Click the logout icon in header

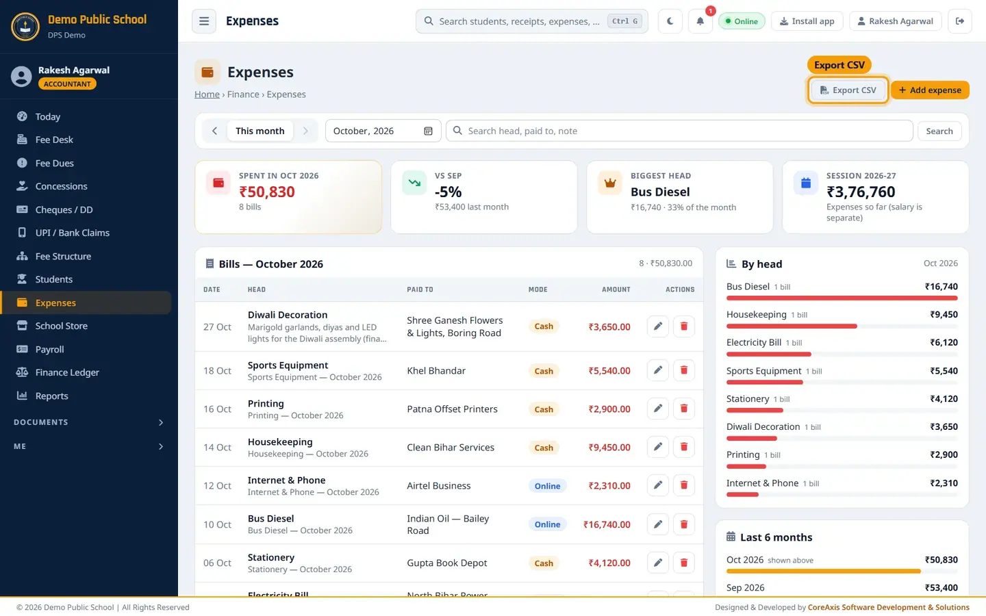coord(960,21)
